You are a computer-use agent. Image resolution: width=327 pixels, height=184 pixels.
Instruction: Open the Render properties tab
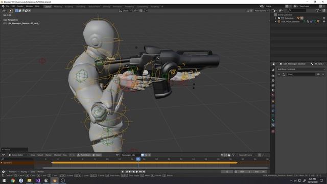click(273, 76)
